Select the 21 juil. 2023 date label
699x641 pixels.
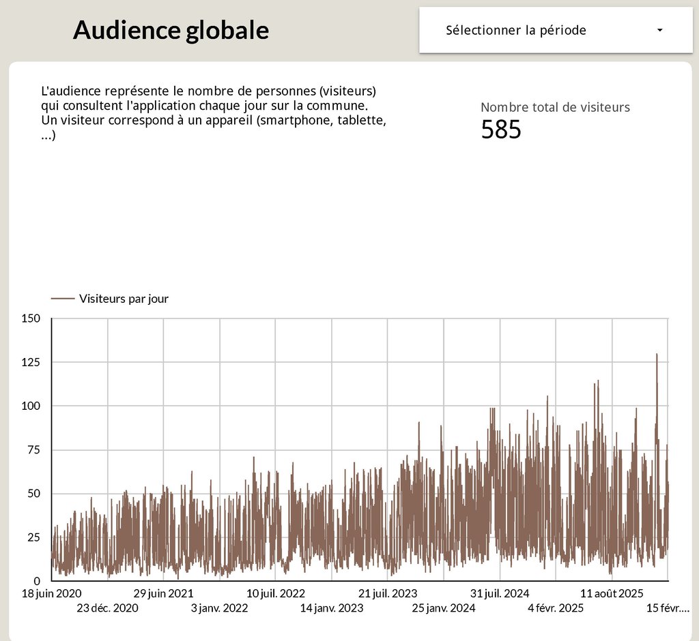coord(387,593)
